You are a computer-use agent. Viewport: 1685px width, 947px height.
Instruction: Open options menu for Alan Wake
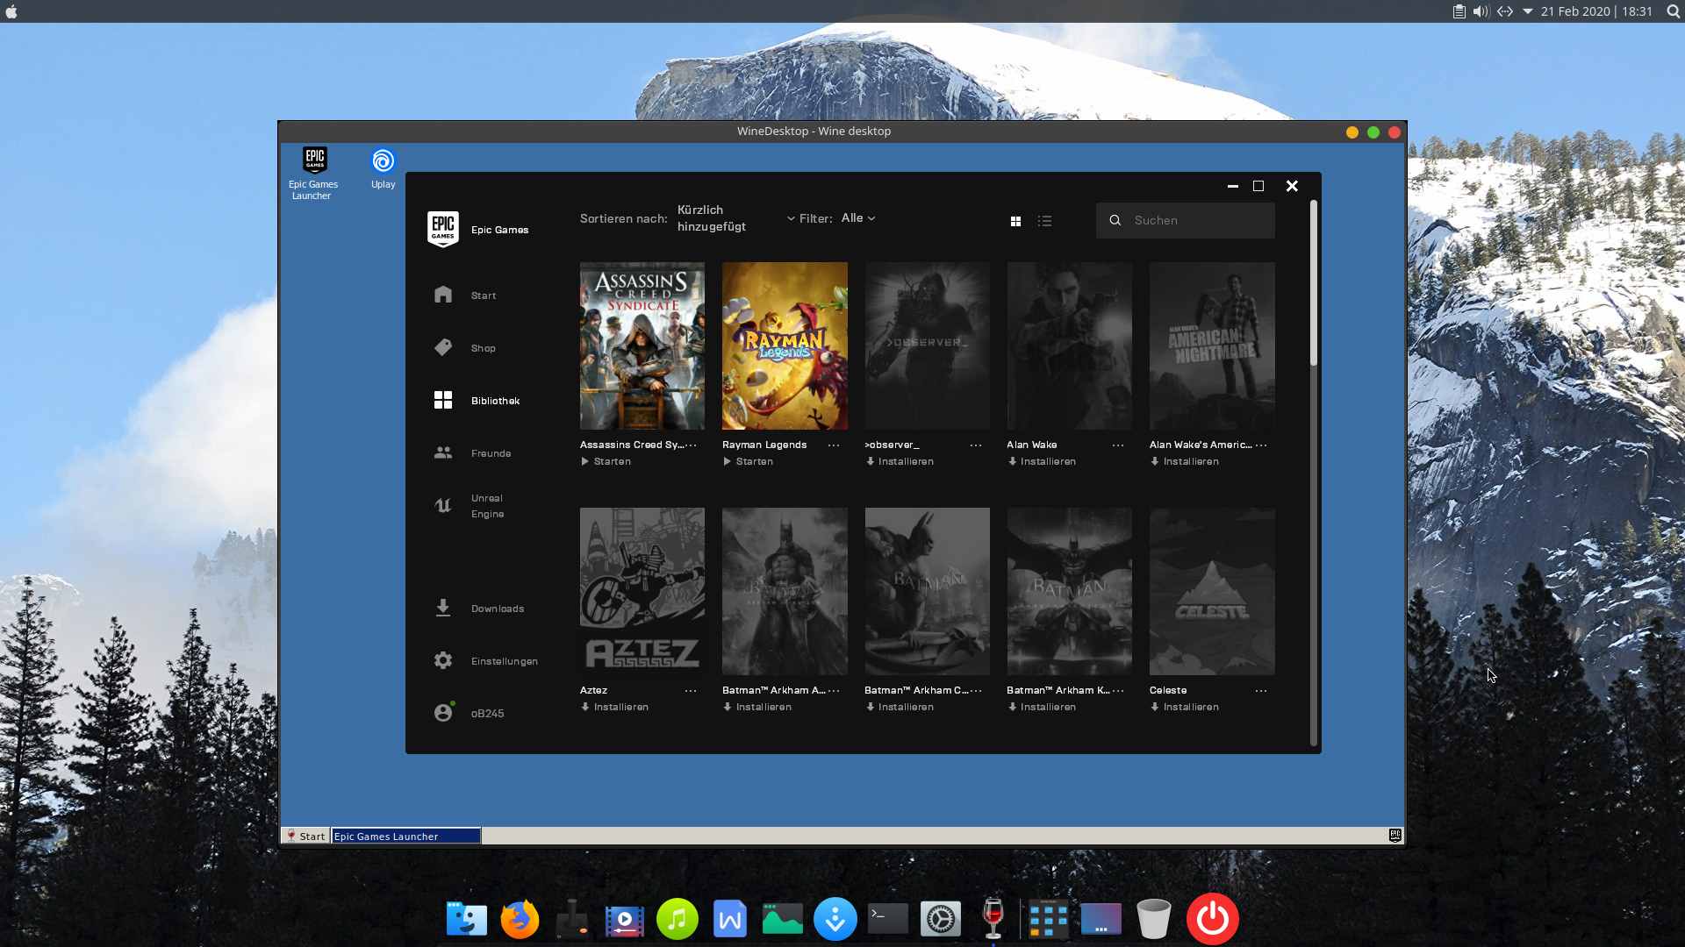(x=1118, y=445)
